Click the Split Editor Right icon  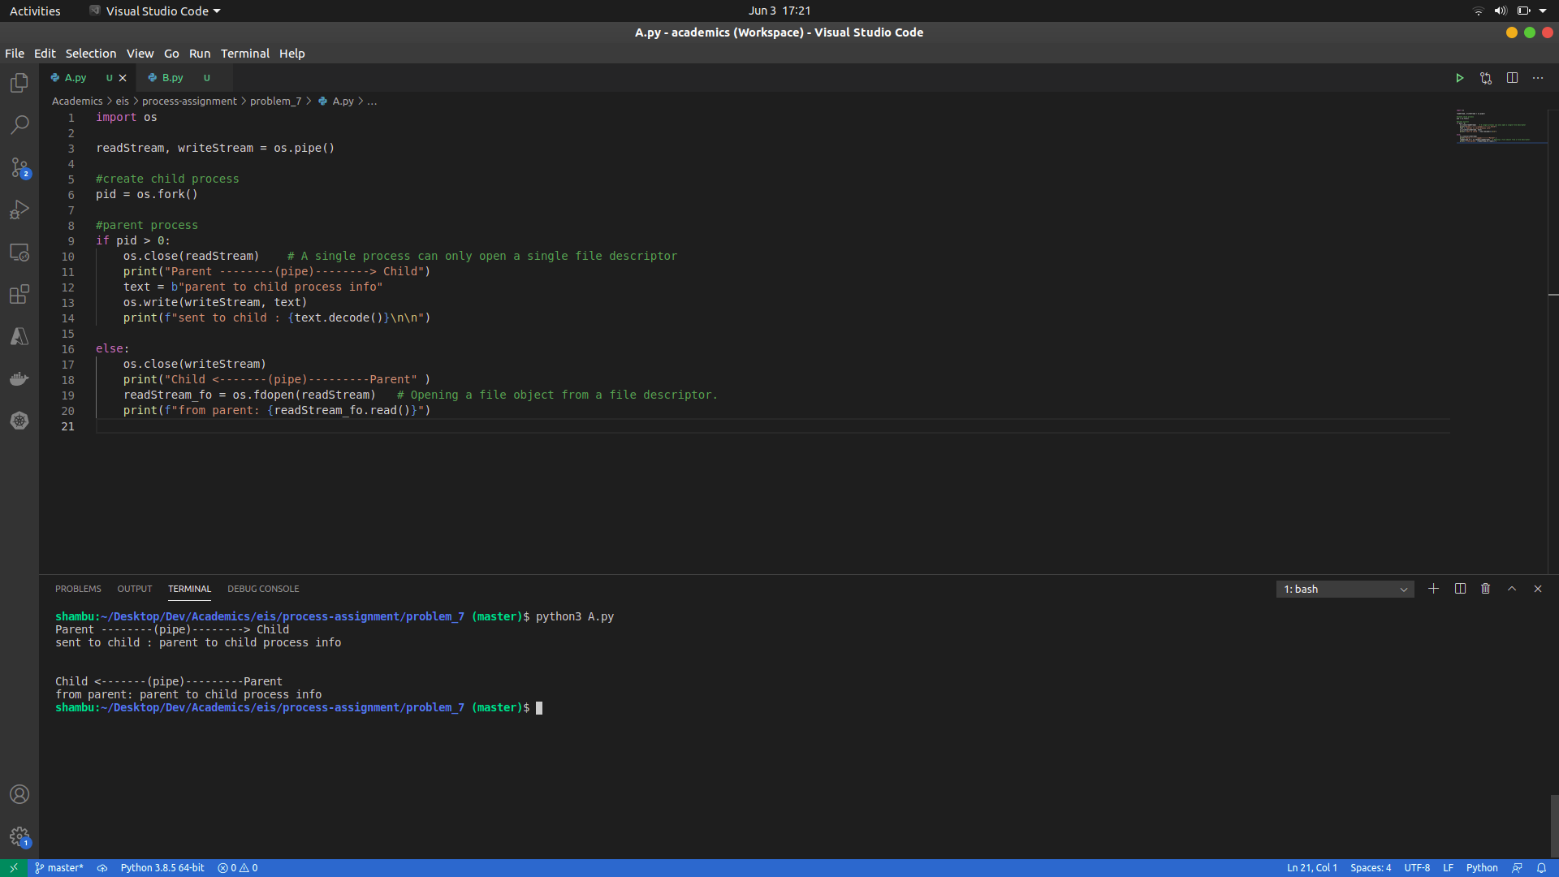[1512, 78]
